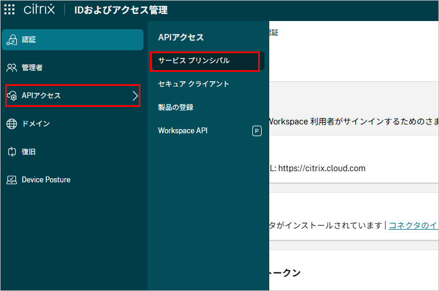Click the IDおよびアクセス管理 header title

[x=121, y=10]
